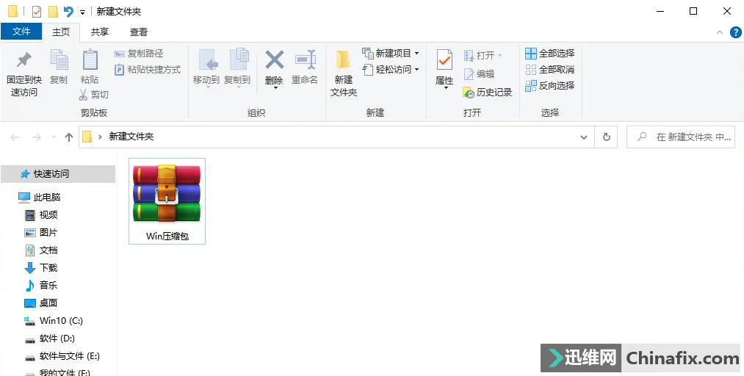Open the 新建项目 dropdown
The width and height of the screenshot is (744, 376).
click(x=391, y=53)
